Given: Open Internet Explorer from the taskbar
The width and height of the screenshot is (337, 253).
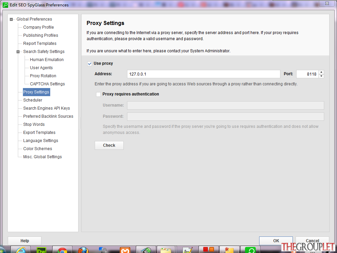Looking at the screenshot, I should (x=21, y=250).
